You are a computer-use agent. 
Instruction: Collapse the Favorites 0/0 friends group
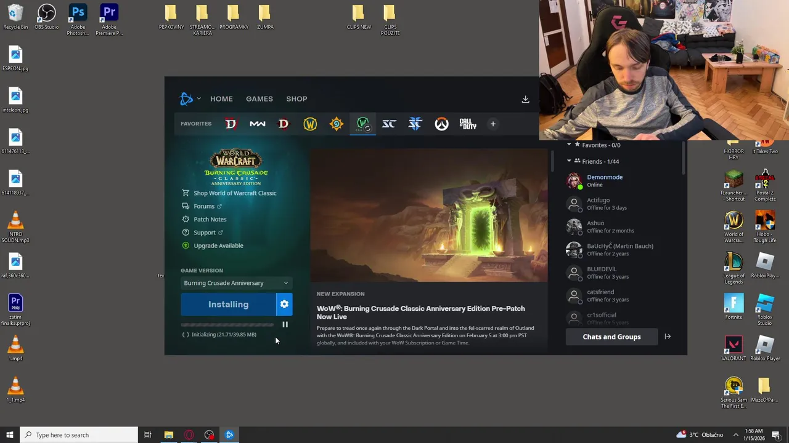click(x=569, y=145)
